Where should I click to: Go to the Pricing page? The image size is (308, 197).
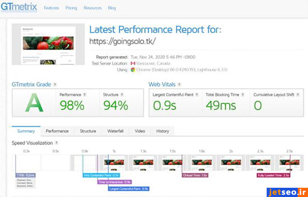point(71,8)
